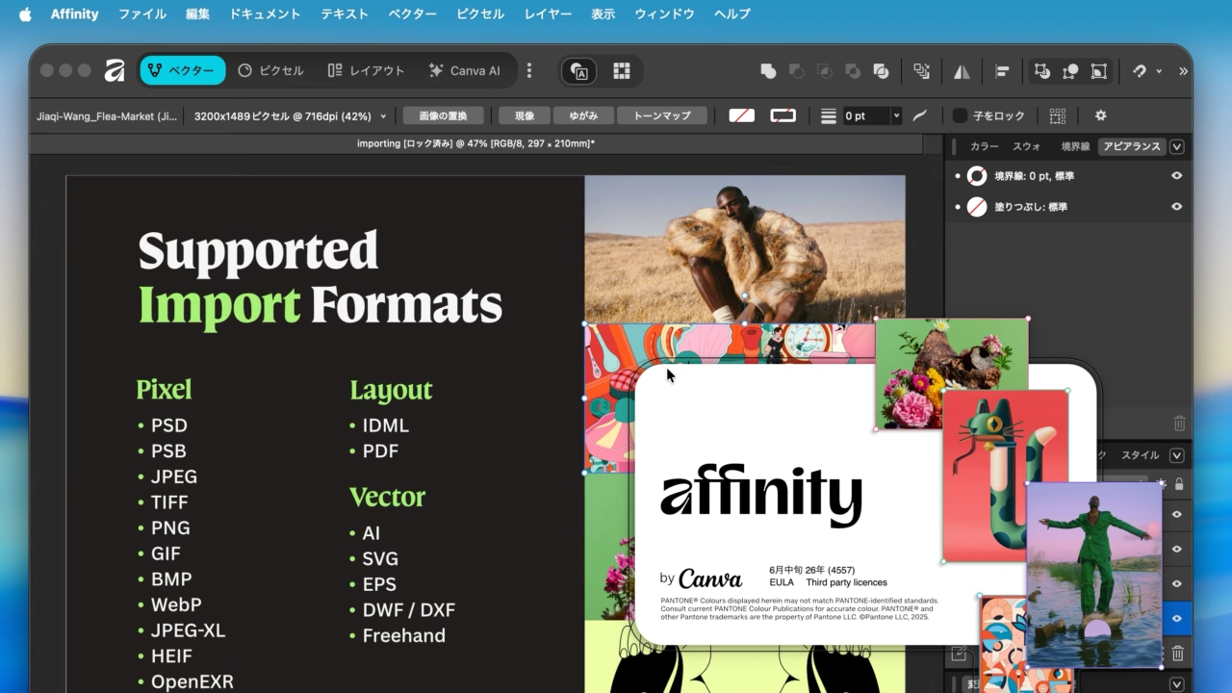The image size is (1232, 693).
Task: Apply the Subtract boolean operation
Action: 796,70
